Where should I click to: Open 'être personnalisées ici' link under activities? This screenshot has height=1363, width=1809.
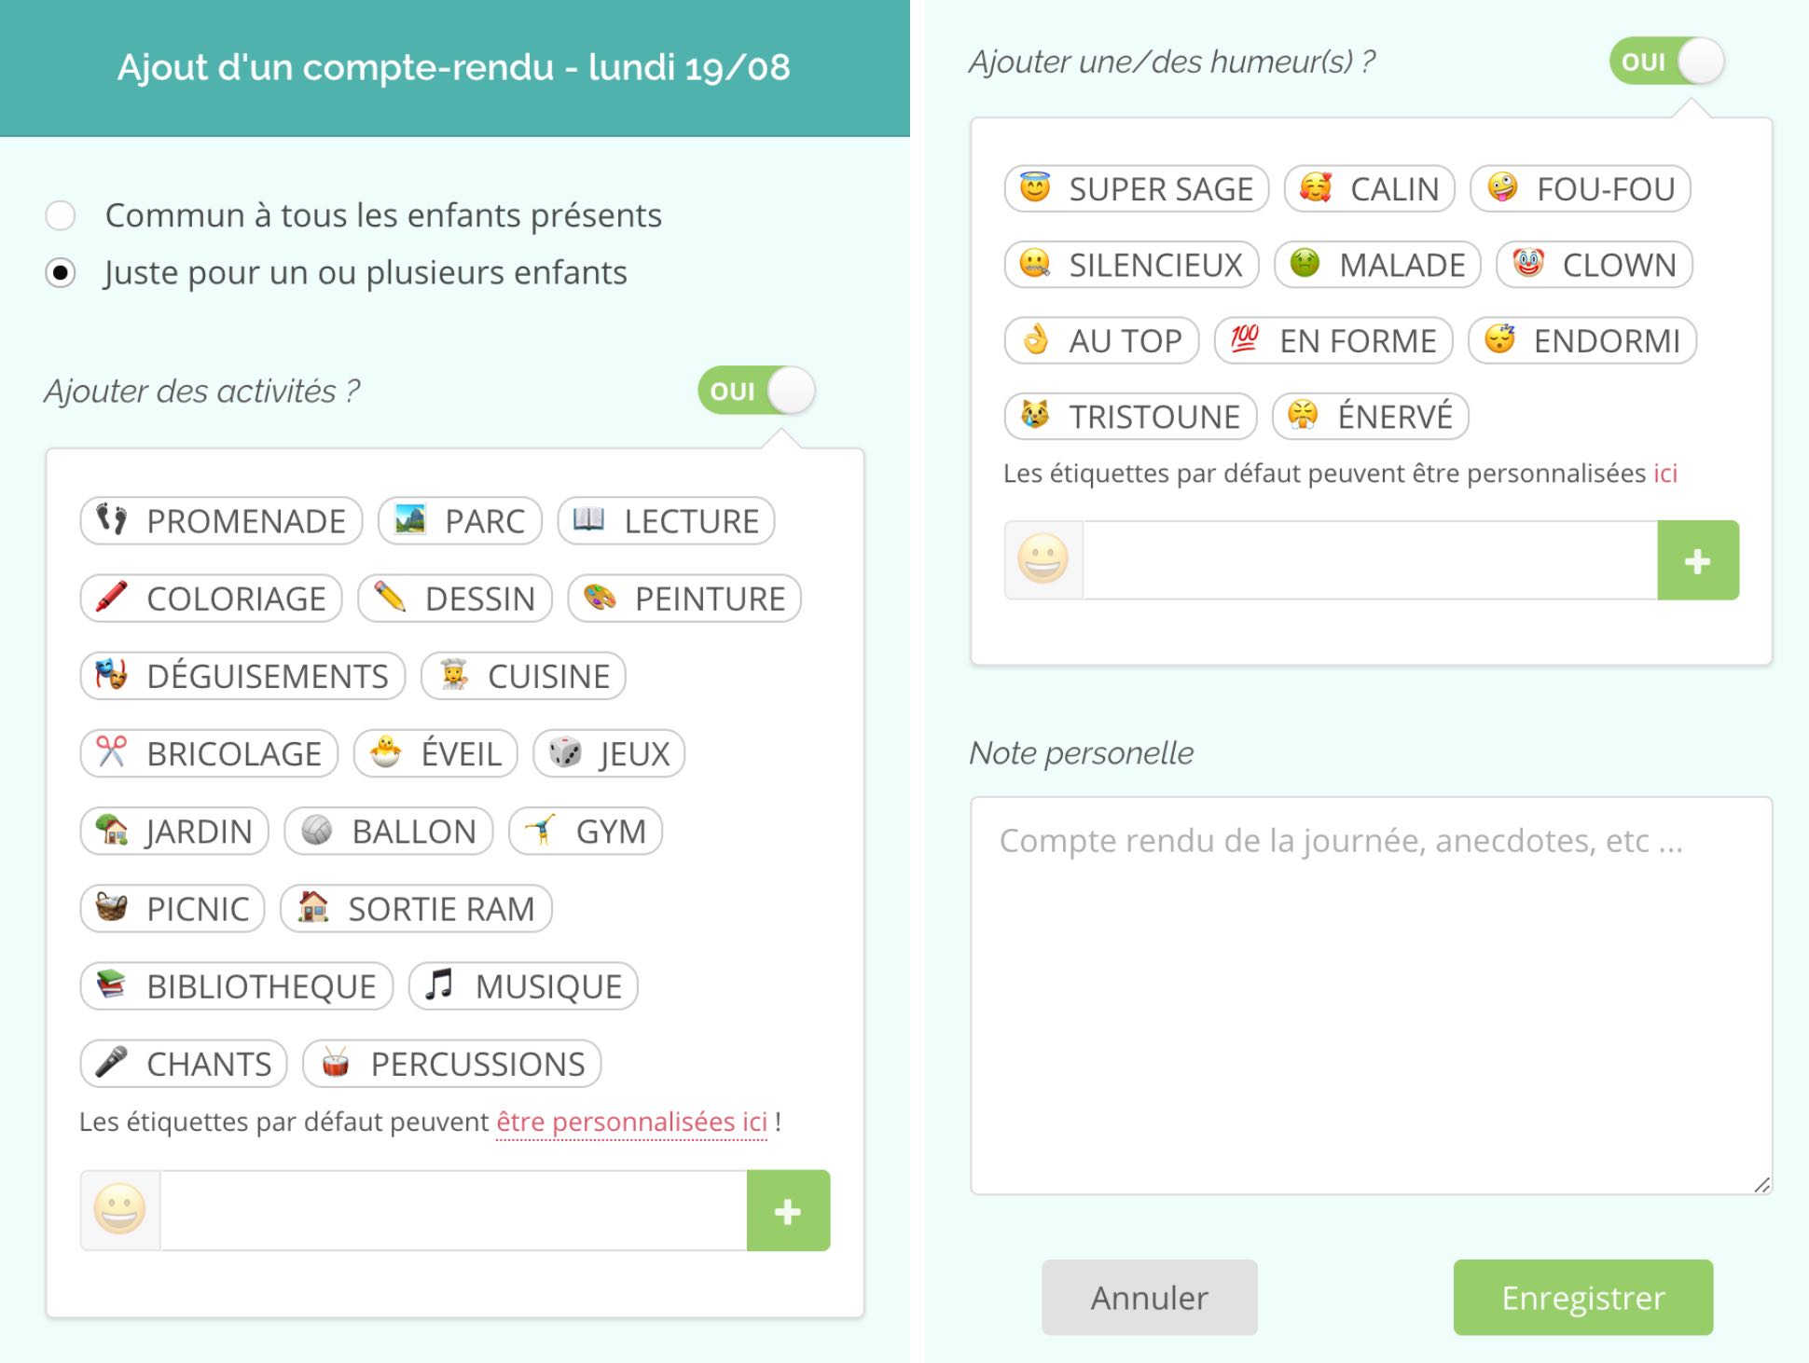[x=631, y=1122]
